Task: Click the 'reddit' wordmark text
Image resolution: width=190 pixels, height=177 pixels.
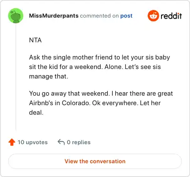Action: click(x=171, y=16)
